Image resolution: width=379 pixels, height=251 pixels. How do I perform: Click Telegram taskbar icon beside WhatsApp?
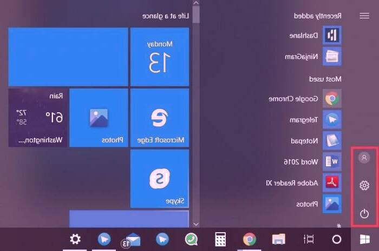(162, 240)
